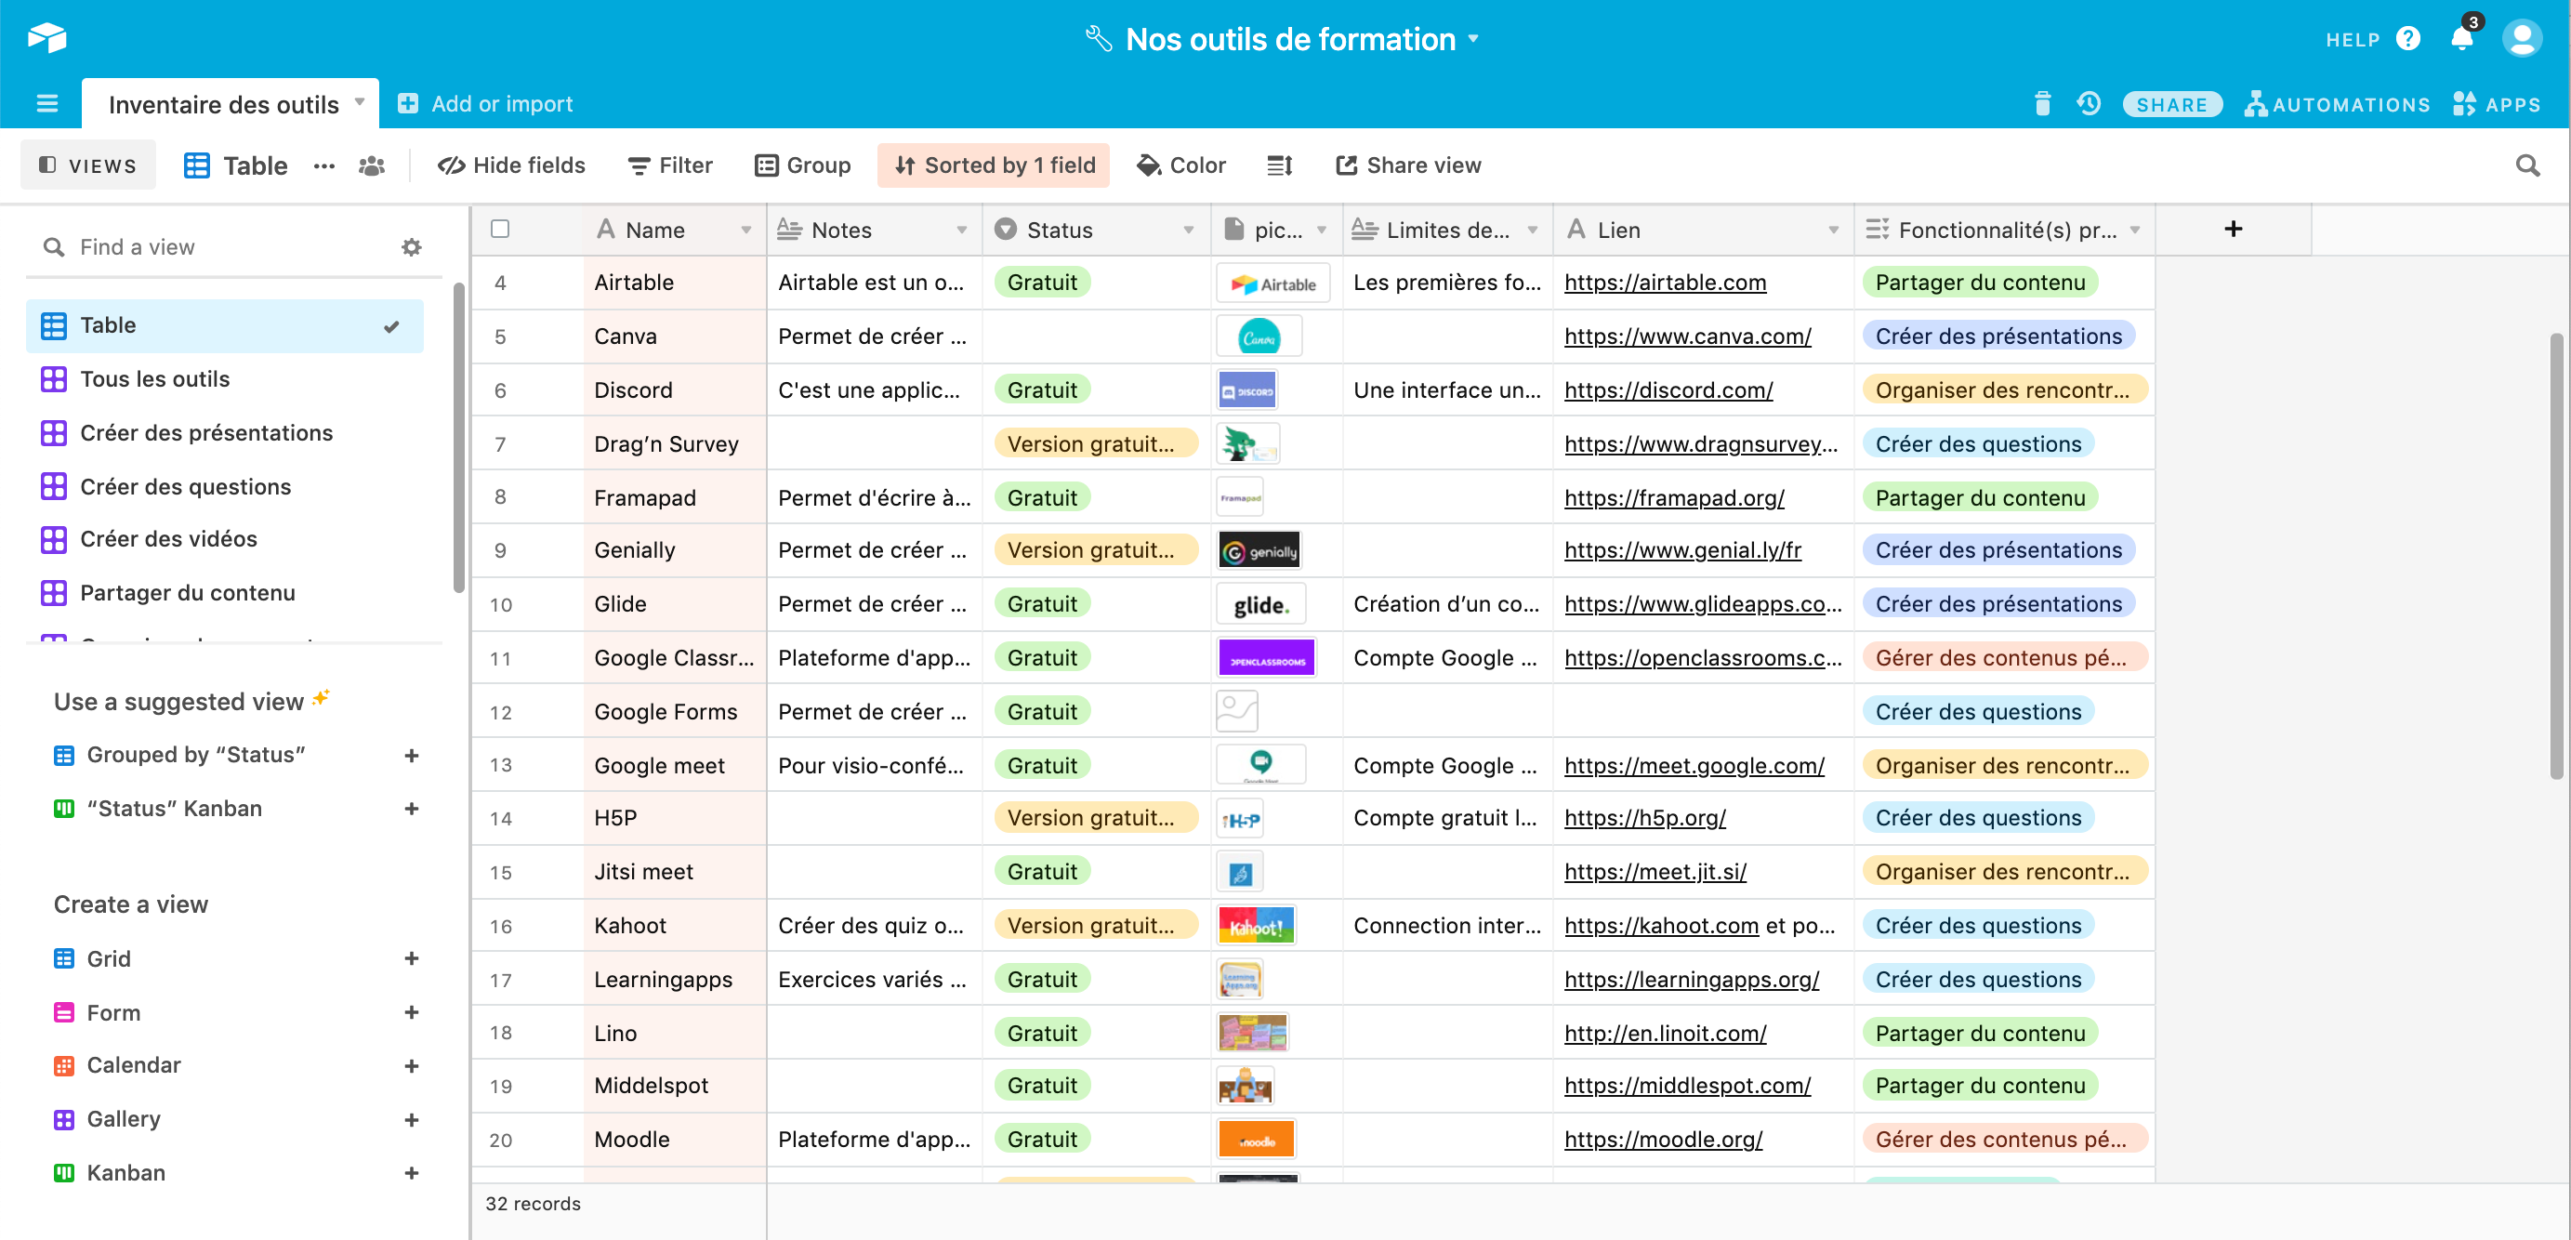Viewport: 2571px width, 1240px height.
Task: Open the notifications bell
Action: tap(2460, 40)
